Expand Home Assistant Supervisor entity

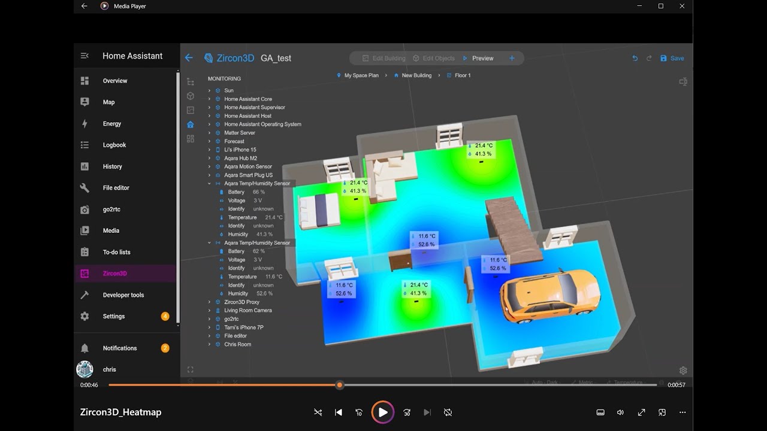pos(210,107)
